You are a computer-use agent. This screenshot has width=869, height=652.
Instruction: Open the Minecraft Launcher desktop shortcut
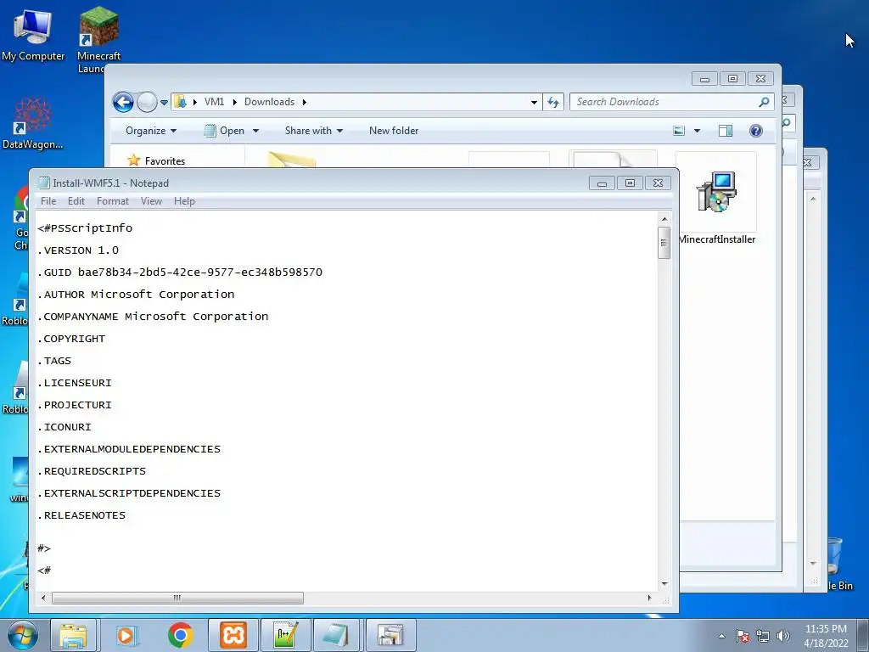point(98,39)
